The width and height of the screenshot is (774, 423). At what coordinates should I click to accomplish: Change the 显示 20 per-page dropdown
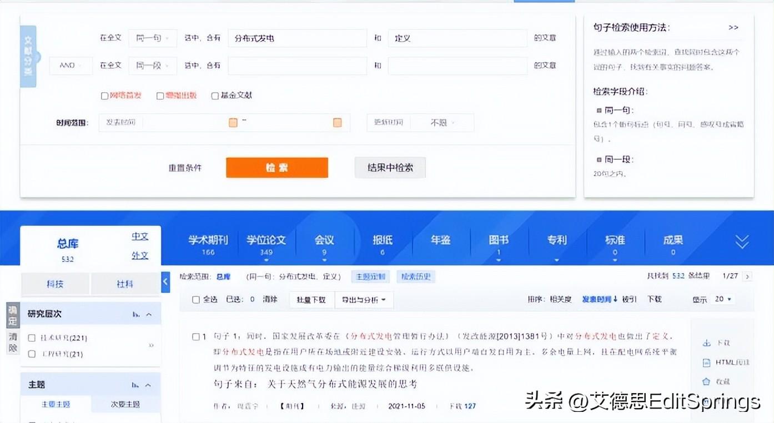pyautogui.click(x=723, y=299)
